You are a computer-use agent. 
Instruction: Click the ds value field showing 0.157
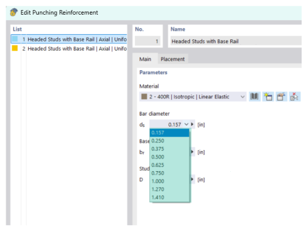tap(166, 124)
